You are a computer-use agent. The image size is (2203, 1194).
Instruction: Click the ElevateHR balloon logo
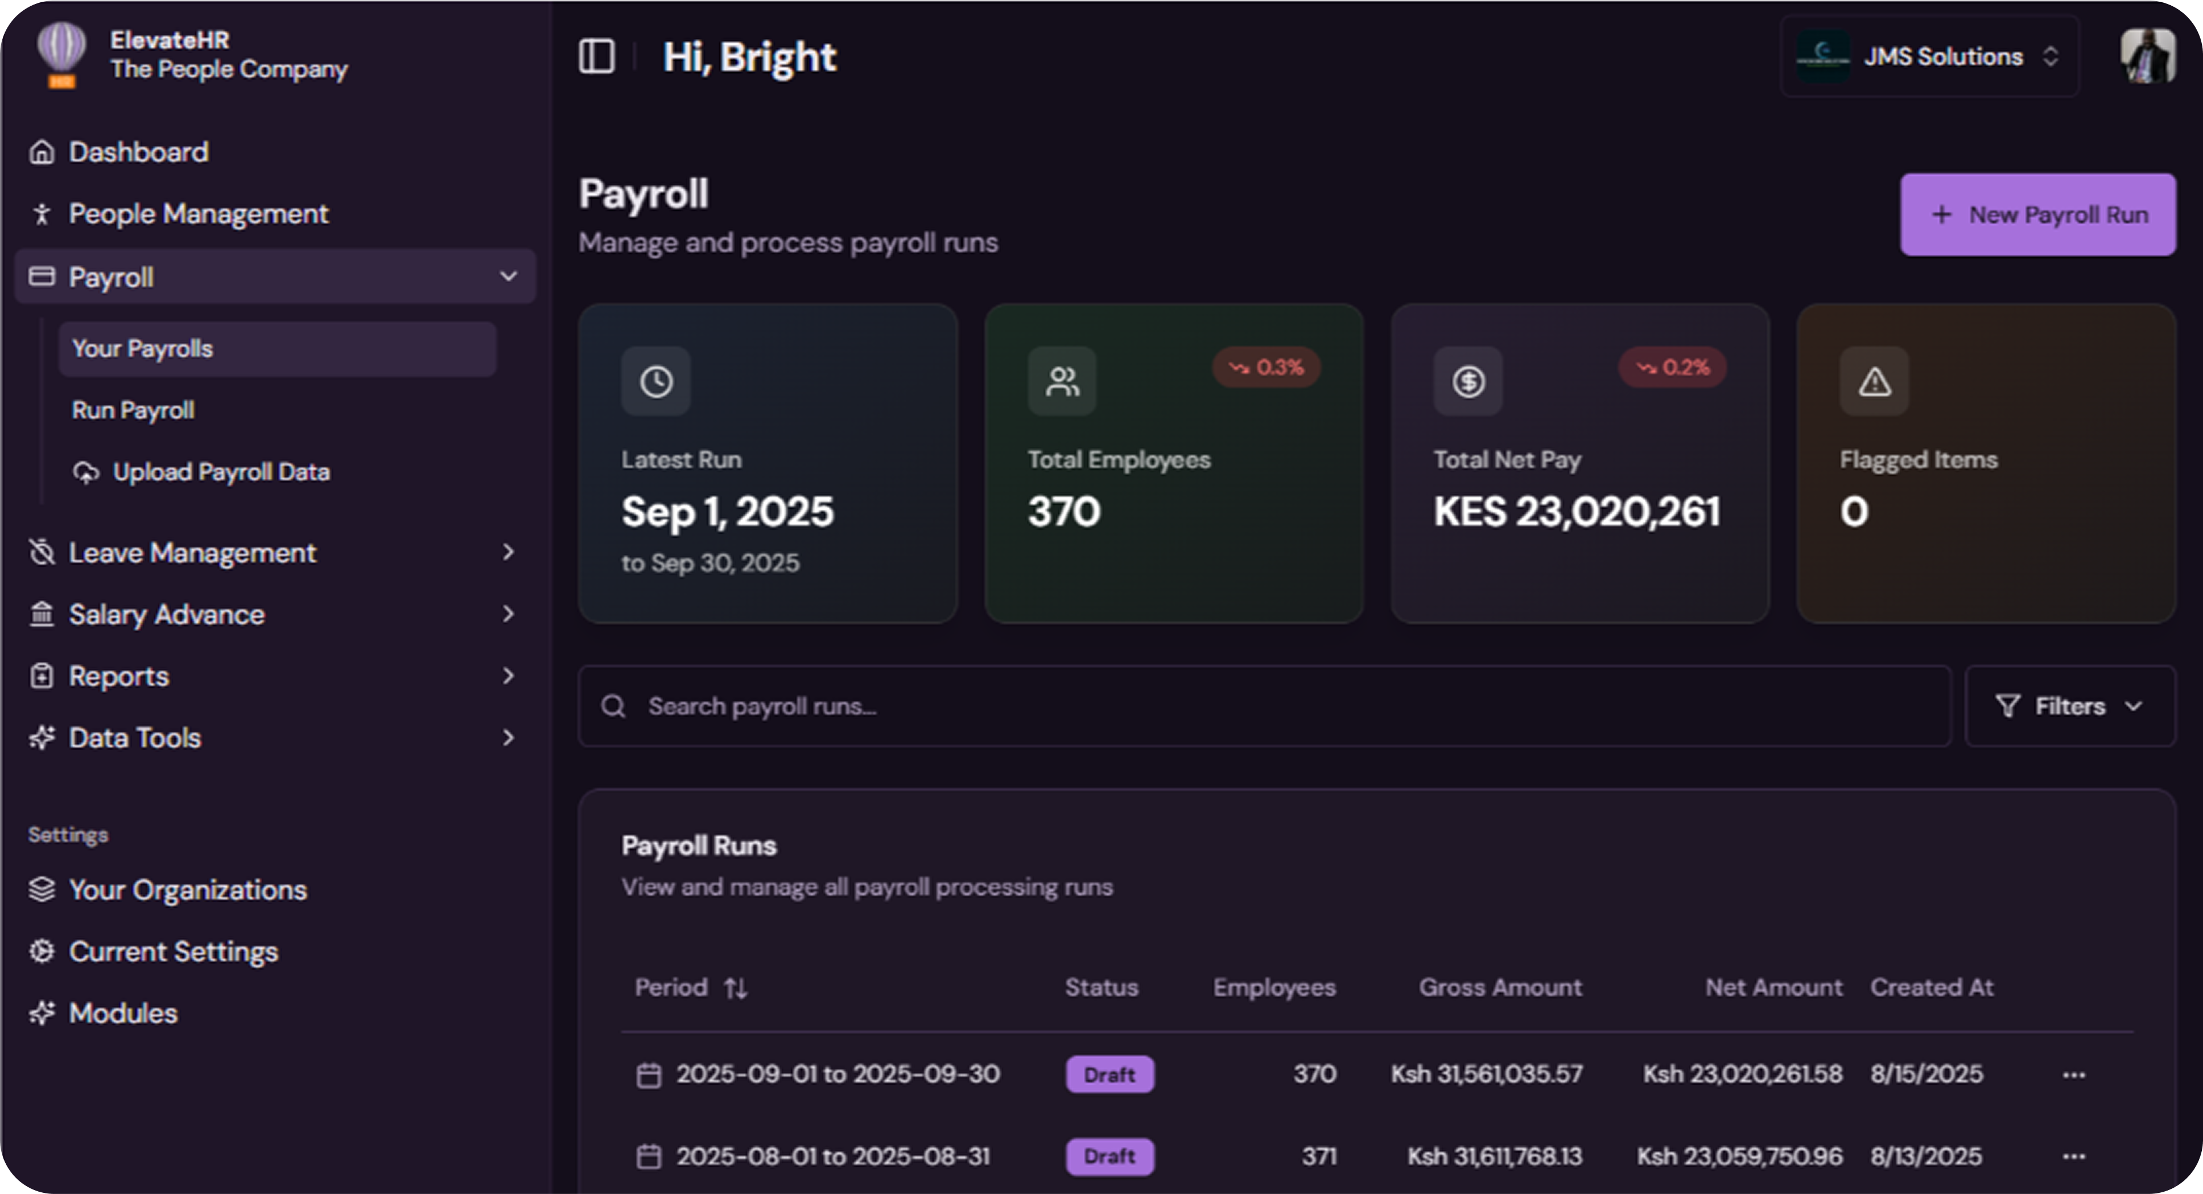click(61, 54)
